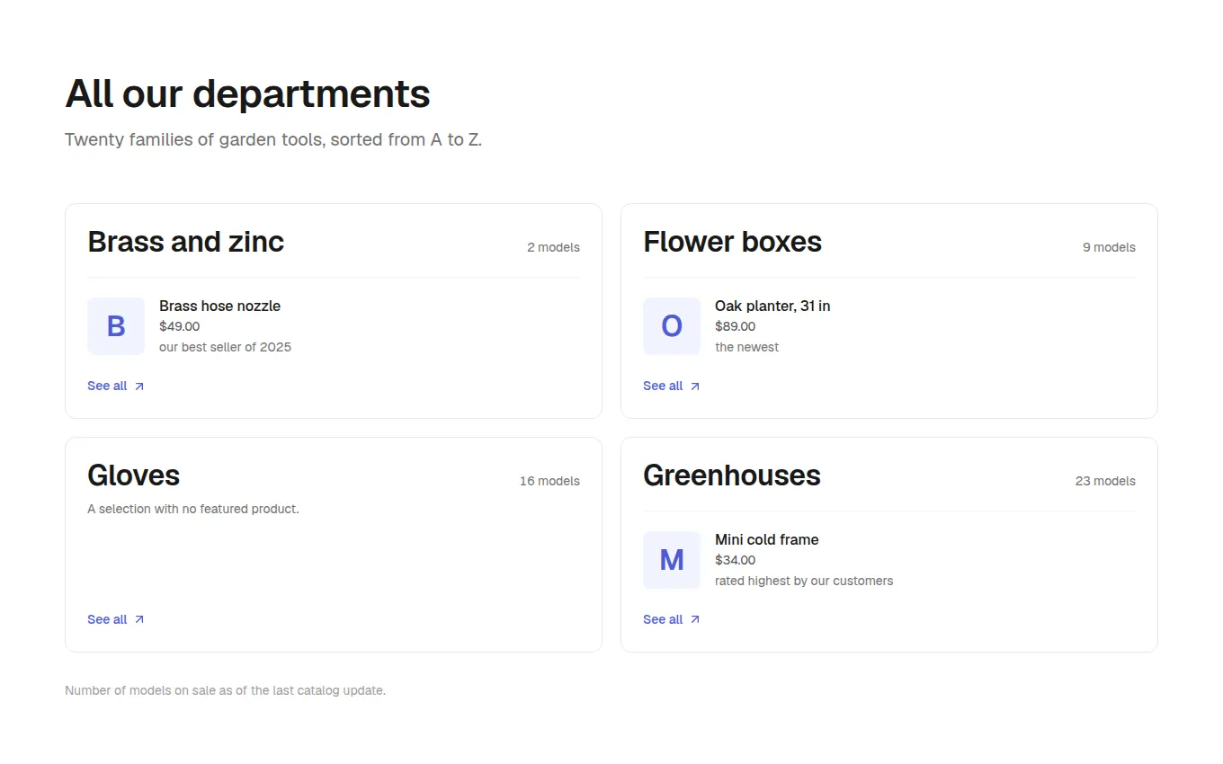Click 'A selection with no featured product.' text

pos(192,509)
